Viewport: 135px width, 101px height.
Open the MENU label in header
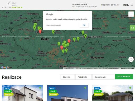[x=126, y=5]
